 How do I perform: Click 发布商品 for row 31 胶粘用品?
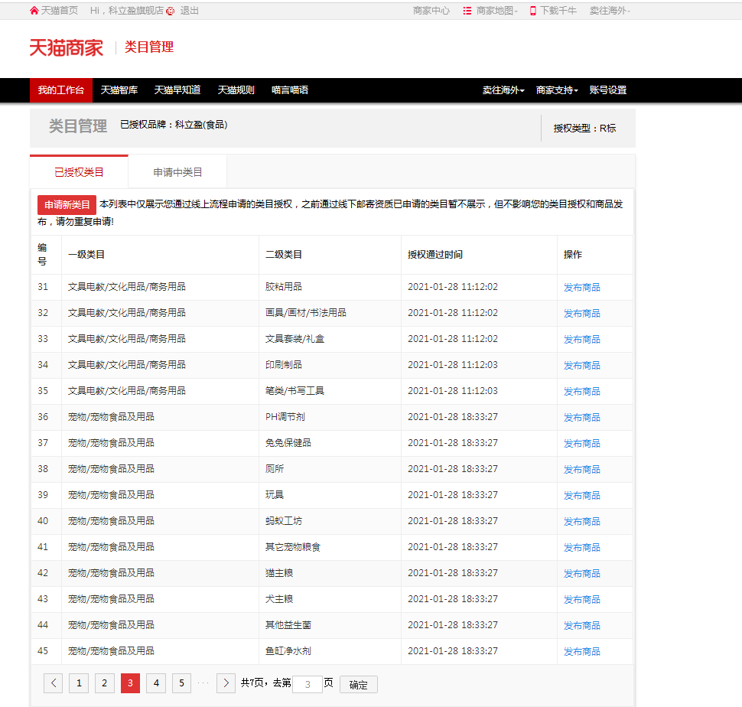pyautogui.click(x=581, y=287)
